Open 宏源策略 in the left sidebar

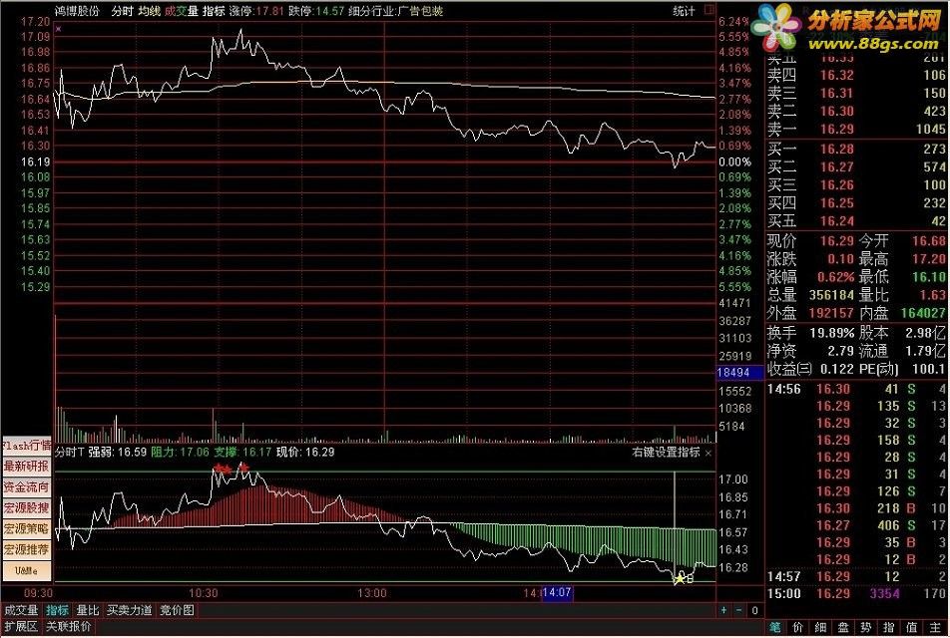tap(27, 528)
